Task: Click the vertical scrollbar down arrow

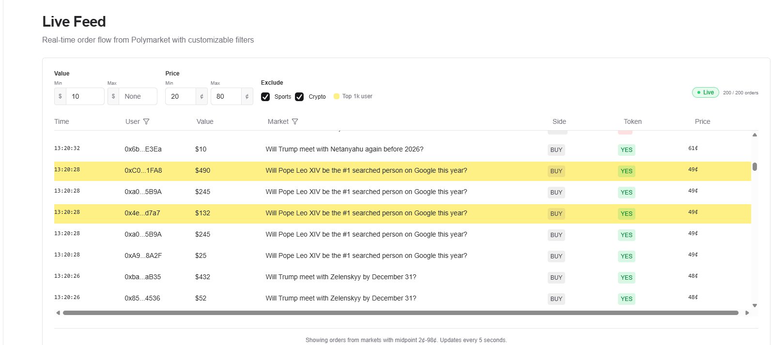Action: (755, 305)
